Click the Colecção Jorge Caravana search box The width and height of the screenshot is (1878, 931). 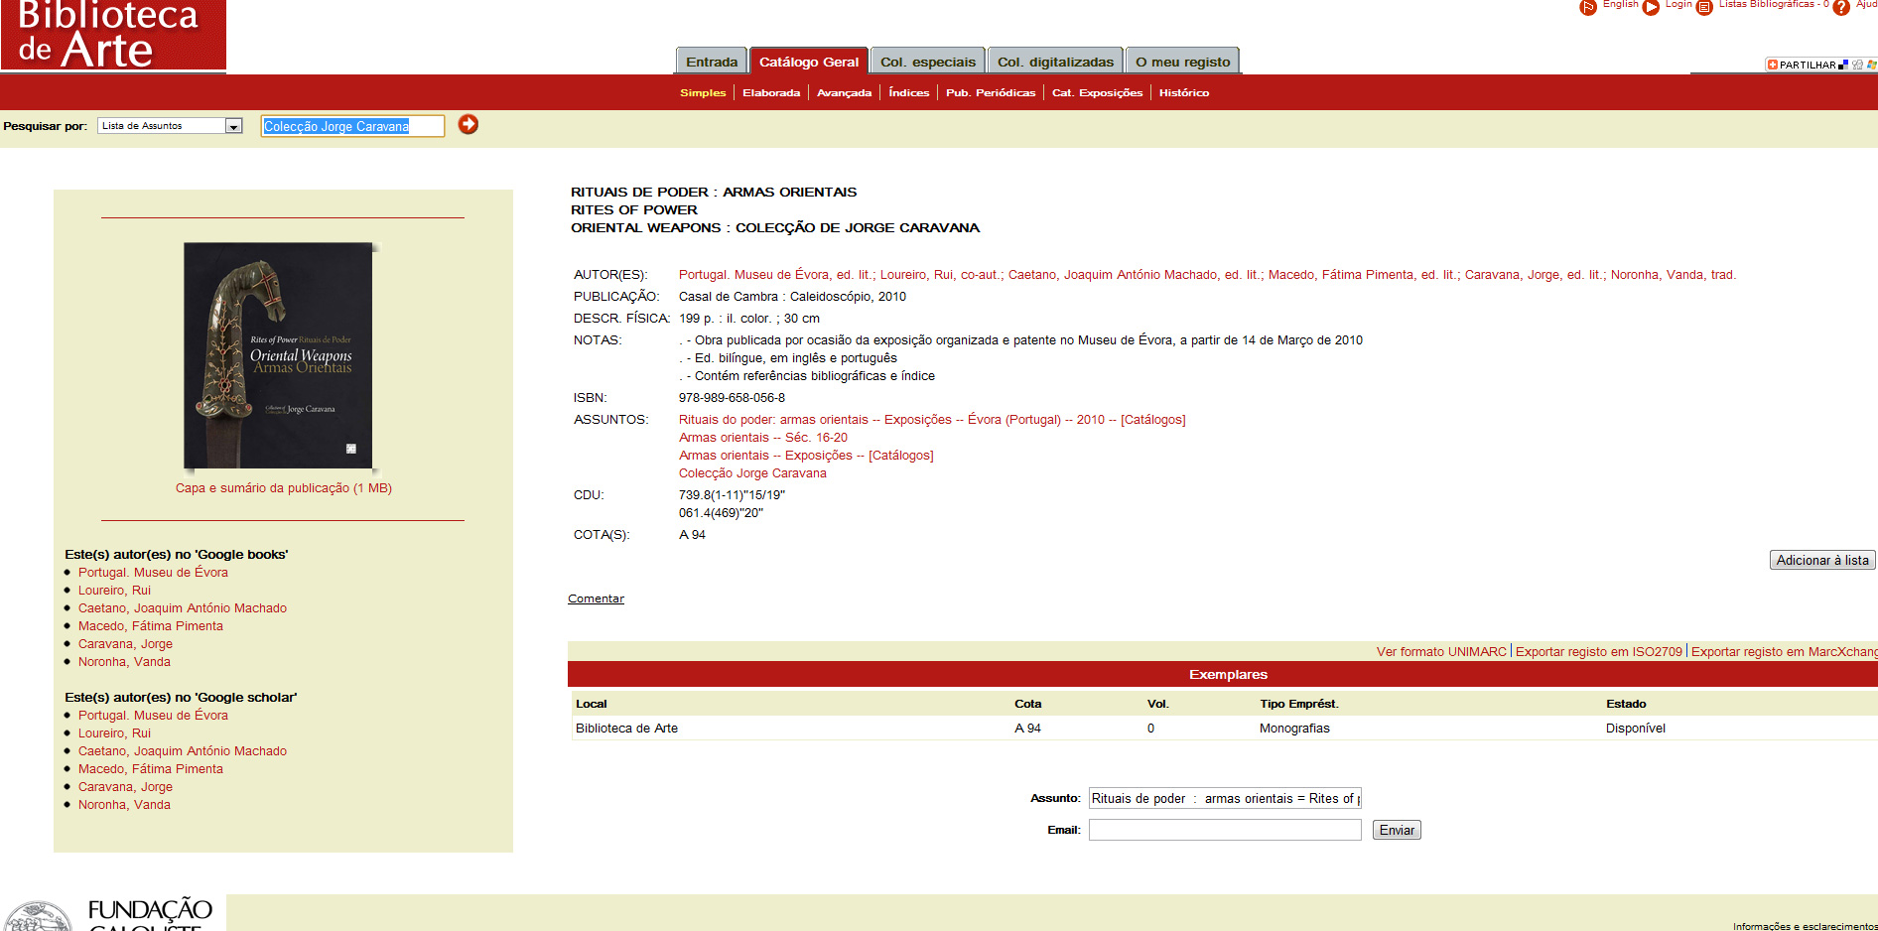click(x=351, y=126)
